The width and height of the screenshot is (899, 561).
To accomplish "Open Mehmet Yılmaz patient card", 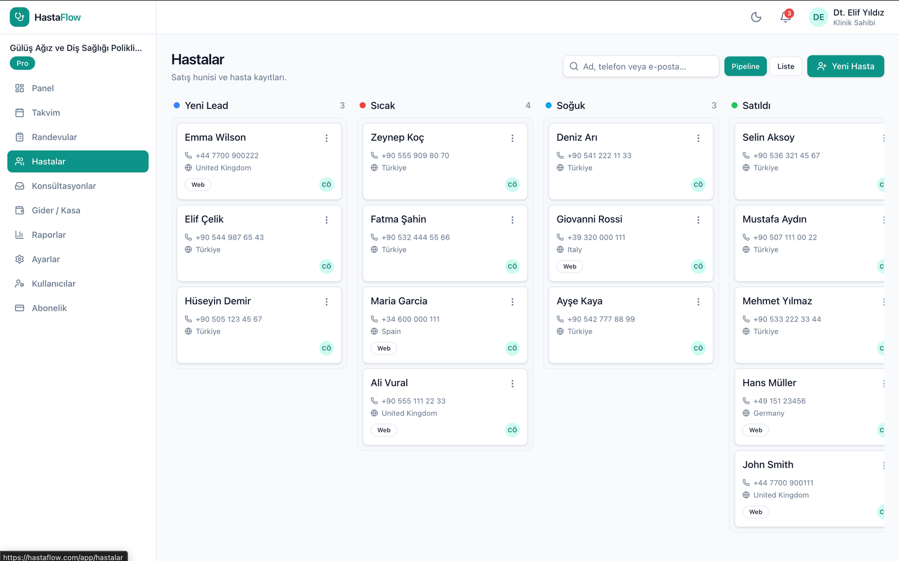I will [x=810, y=325].
